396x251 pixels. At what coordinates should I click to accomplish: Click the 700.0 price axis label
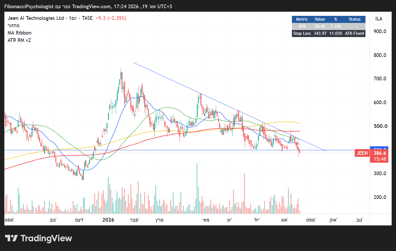point(380,79)
